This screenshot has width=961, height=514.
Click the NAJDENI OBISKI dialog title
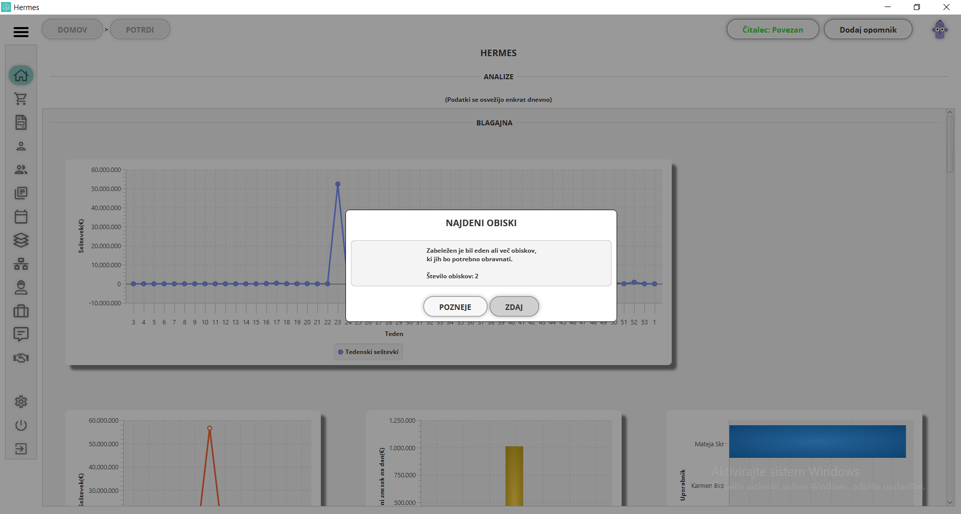481,223
